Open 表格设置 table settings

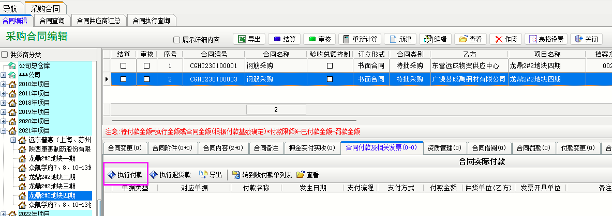coord(545,39)
